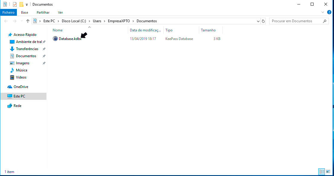Select Acesso Rápido in navigation pane

25,35
